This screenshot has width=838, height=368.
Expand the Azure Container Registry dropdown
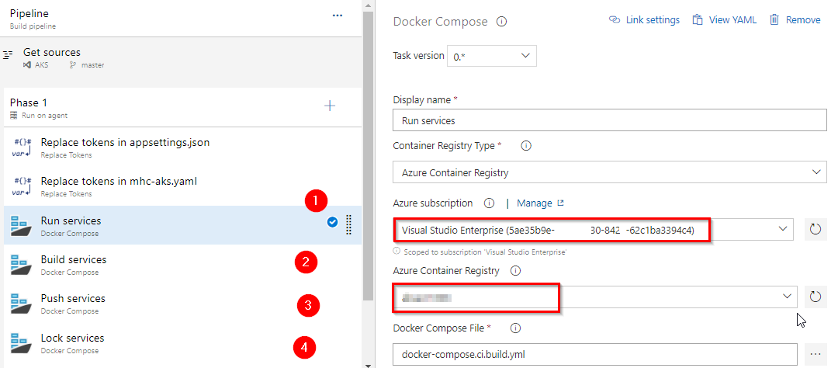tap(595, 297)
